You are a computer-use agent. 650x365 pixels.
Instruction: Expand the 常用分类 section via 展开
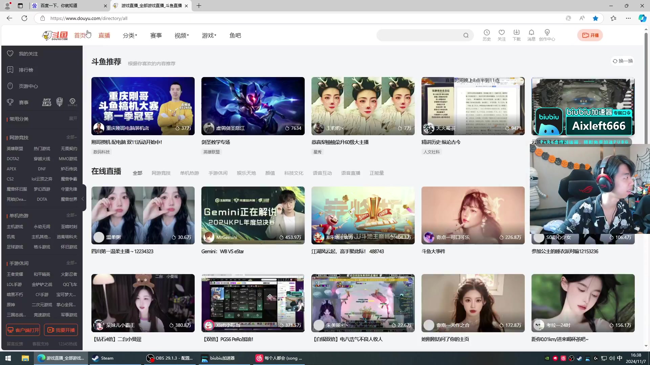click(73, 119)
